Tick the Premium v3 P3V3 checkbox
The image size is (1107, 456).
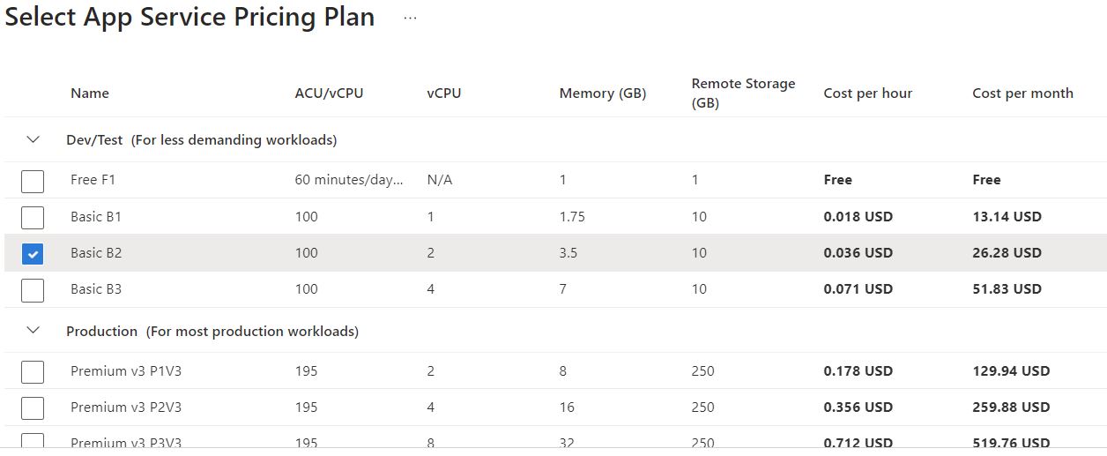(x=33, y=441)
